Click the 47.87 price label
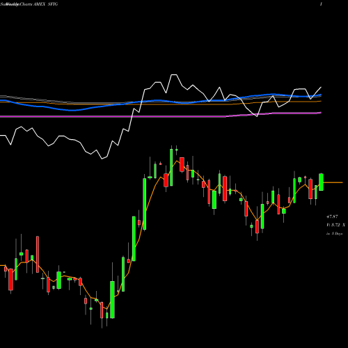348x348 pixels. pyautogui.click(x=332, y=216)
